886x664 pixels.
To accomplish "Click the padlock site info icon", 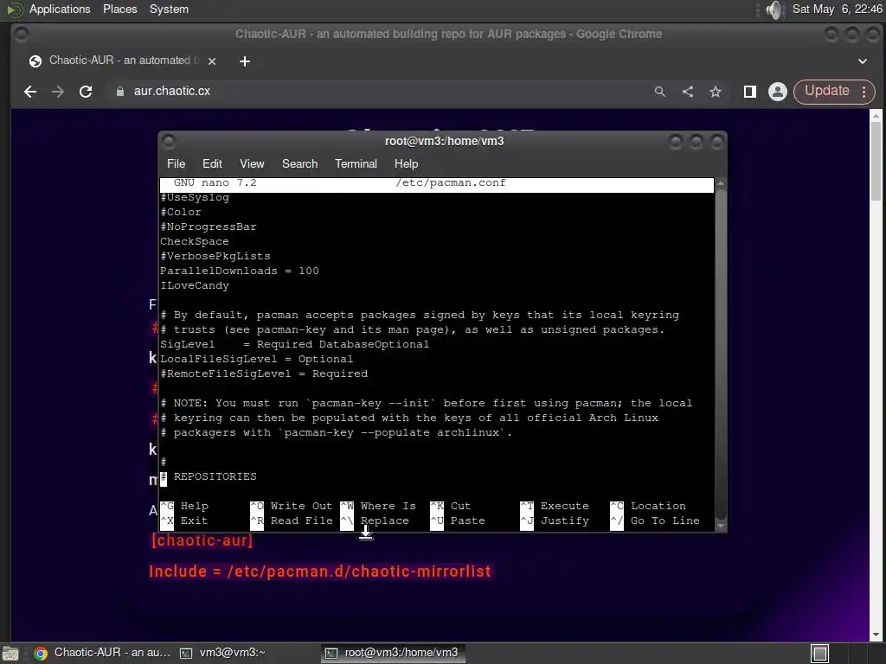I will [119, 92].
